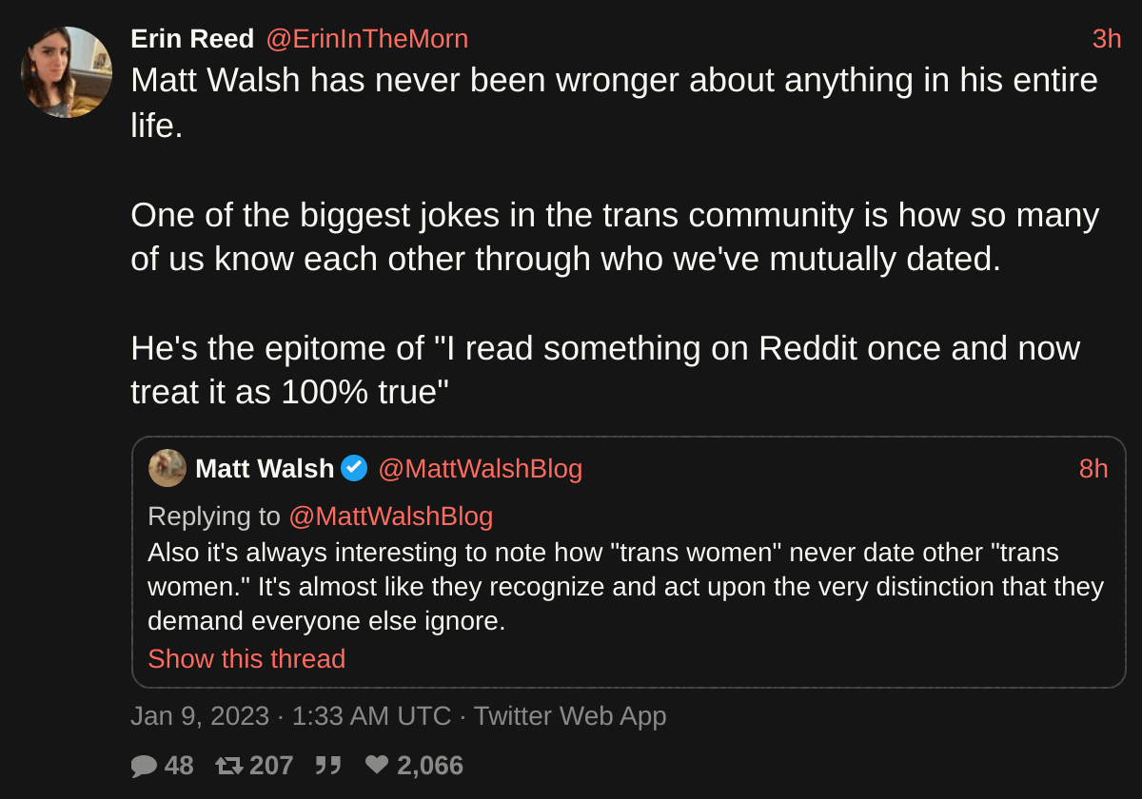Click Matt Walsh's blue verified badge

354,468
